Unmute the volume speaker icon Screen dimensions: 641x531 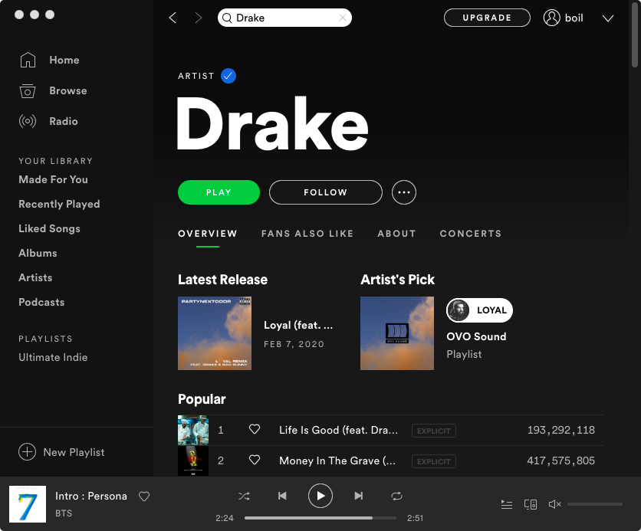554,504
